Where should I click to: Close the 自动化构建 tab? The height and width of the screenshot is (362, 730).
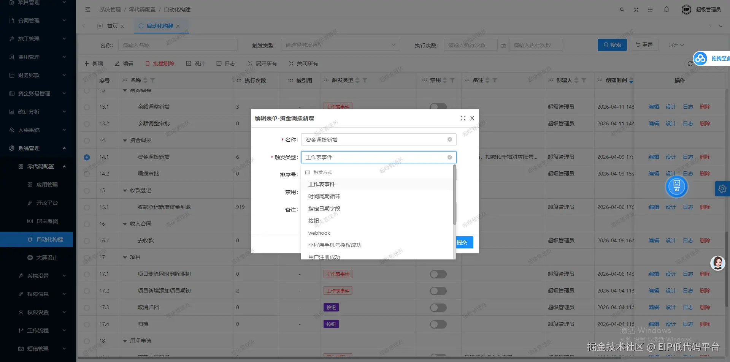coord(178,26)
